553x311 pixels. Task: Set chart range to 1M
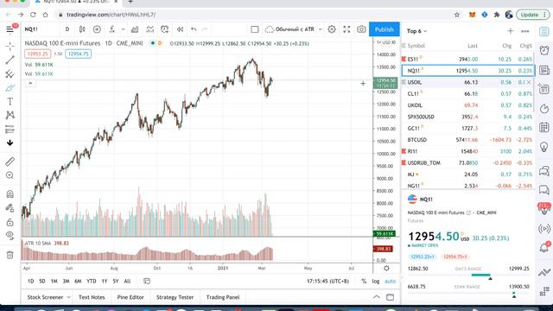pyautogui.click(x=54, y=281)
